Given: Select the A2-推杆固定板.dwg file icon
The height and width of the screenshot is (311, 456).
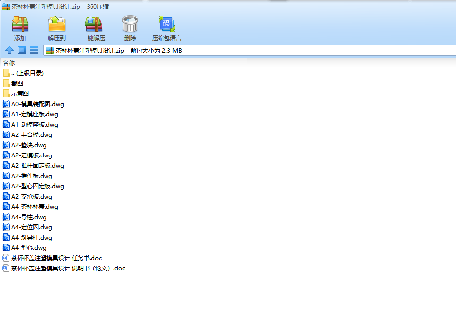Looking at the screenshot, I should [6, 165].
